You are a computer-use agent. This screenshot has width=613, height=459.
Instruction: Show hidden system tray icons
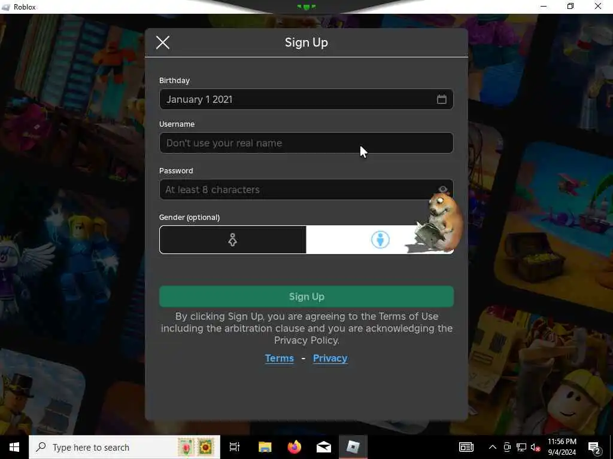(x=493, y=447)
